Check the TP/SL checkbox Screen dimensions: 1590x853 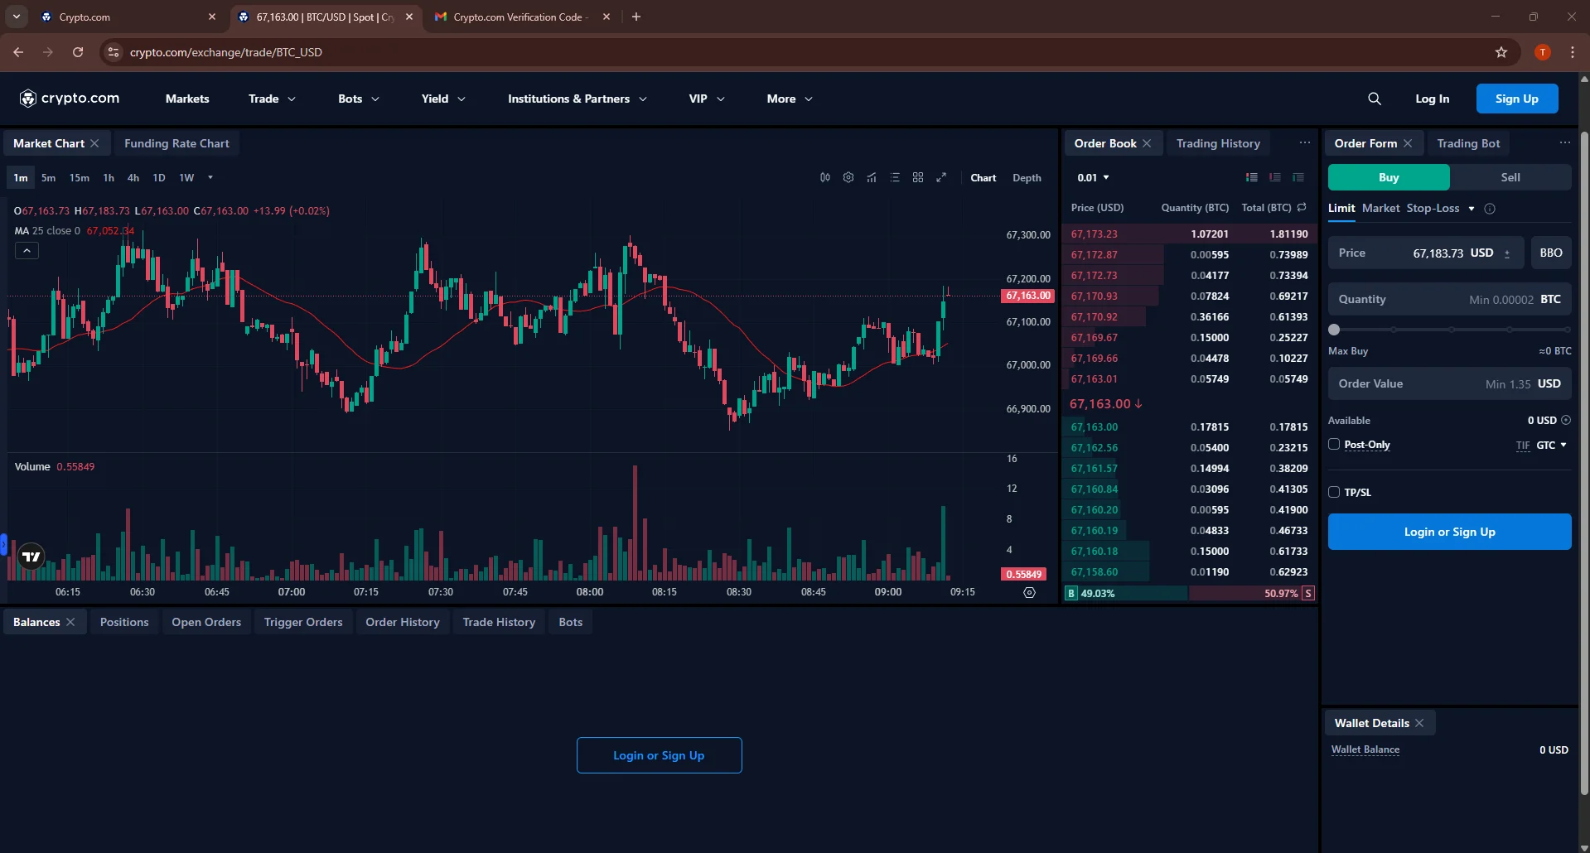click(1333, 492)
